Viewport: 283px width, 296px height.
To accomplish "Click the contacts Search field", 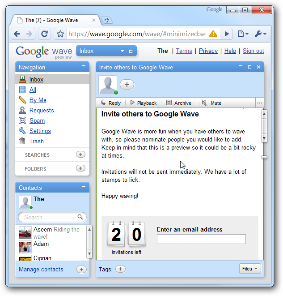I will point(52,217).
